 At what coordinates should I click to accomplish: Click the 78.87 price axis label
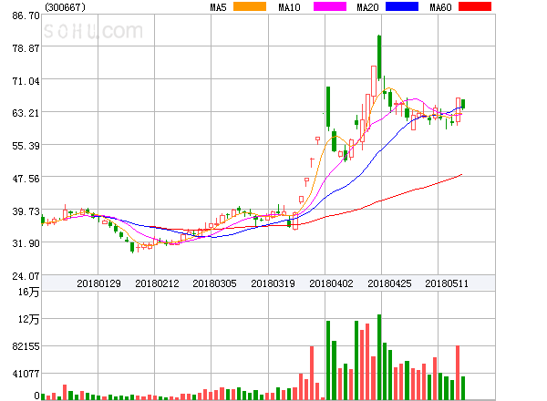tap(26, 48)
